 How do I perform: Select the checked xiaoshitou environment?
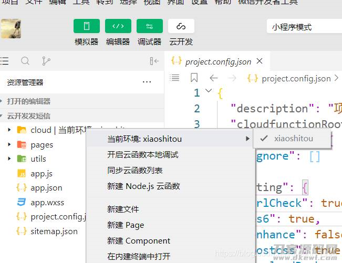click(292, 139)
